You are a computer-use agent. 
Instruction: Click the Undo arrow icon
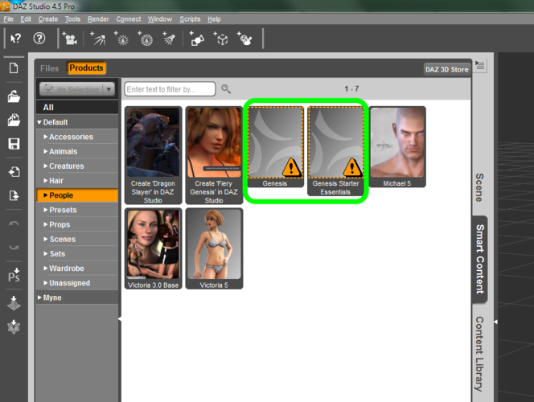[x=14, y=224]
